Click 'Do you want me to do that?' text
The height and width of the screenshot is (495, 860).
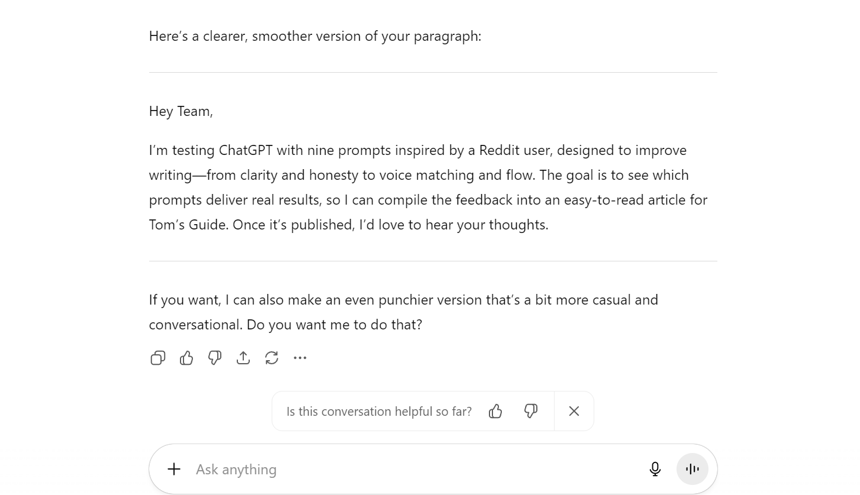click(334, 325)
